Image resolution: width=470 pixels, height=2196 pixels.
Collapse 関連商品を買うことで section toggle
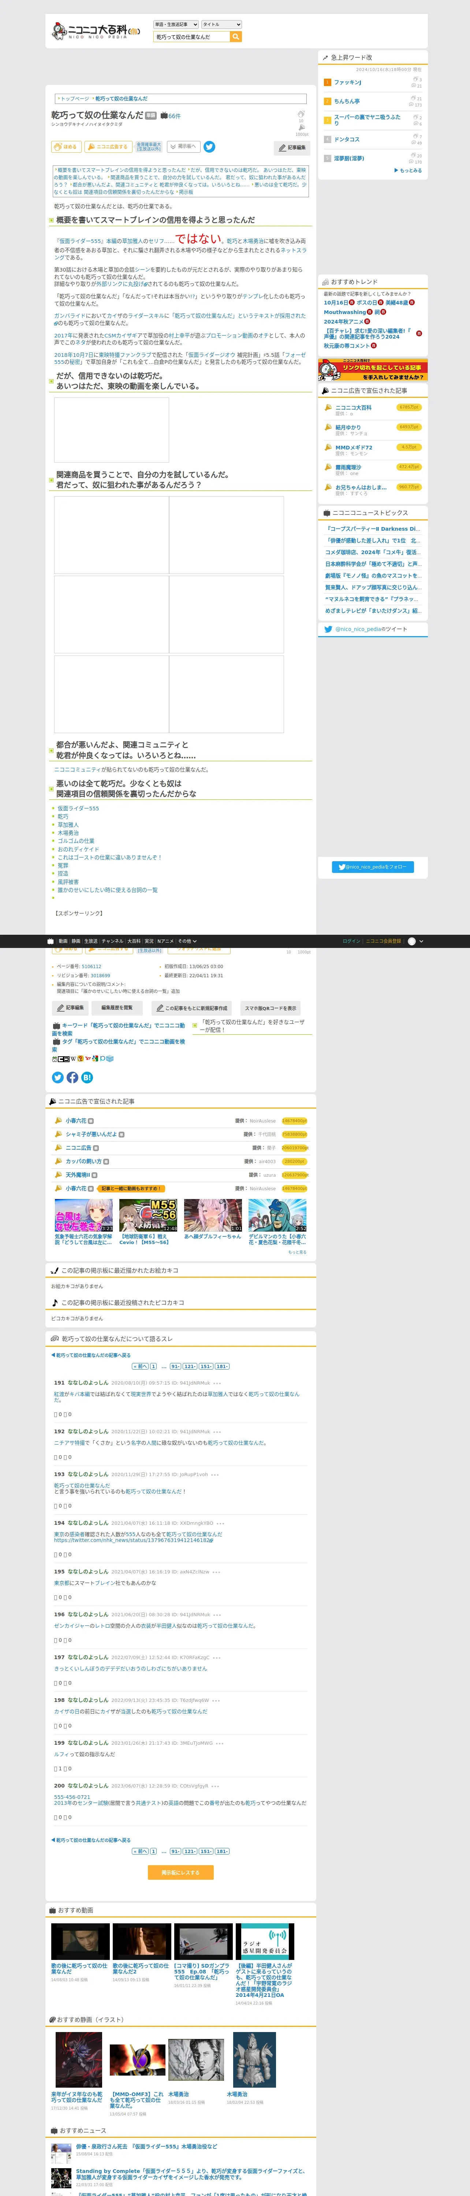click(x=51, y=480)
